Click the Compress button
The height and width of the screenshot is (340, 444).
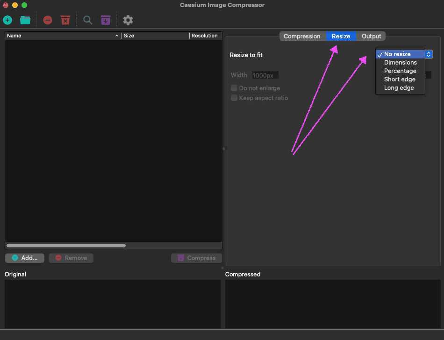point(196,258)
